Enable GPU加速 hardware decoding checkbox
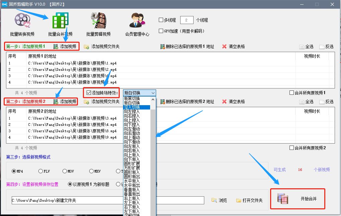 coord(161,31)
